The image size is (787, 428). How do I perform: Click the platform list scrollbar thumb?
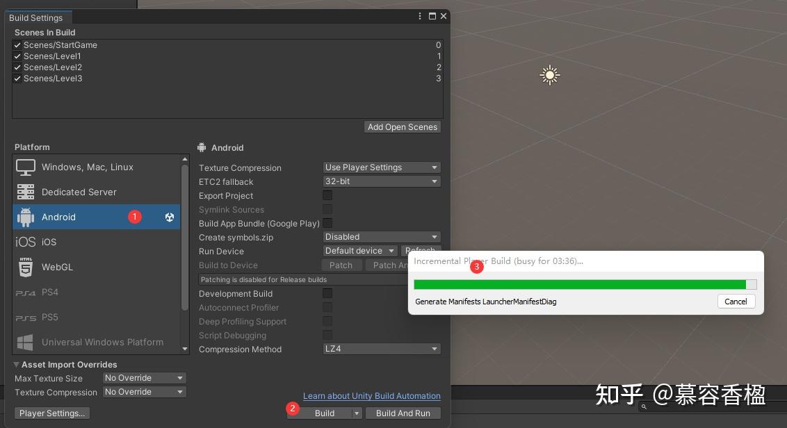(185, 237)
